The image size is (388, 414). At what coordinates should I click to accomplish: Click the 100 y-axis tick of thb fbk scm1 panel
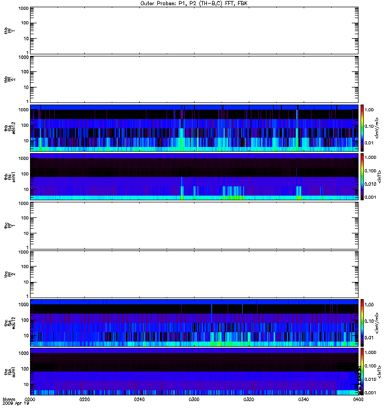[x=25, y=174]
